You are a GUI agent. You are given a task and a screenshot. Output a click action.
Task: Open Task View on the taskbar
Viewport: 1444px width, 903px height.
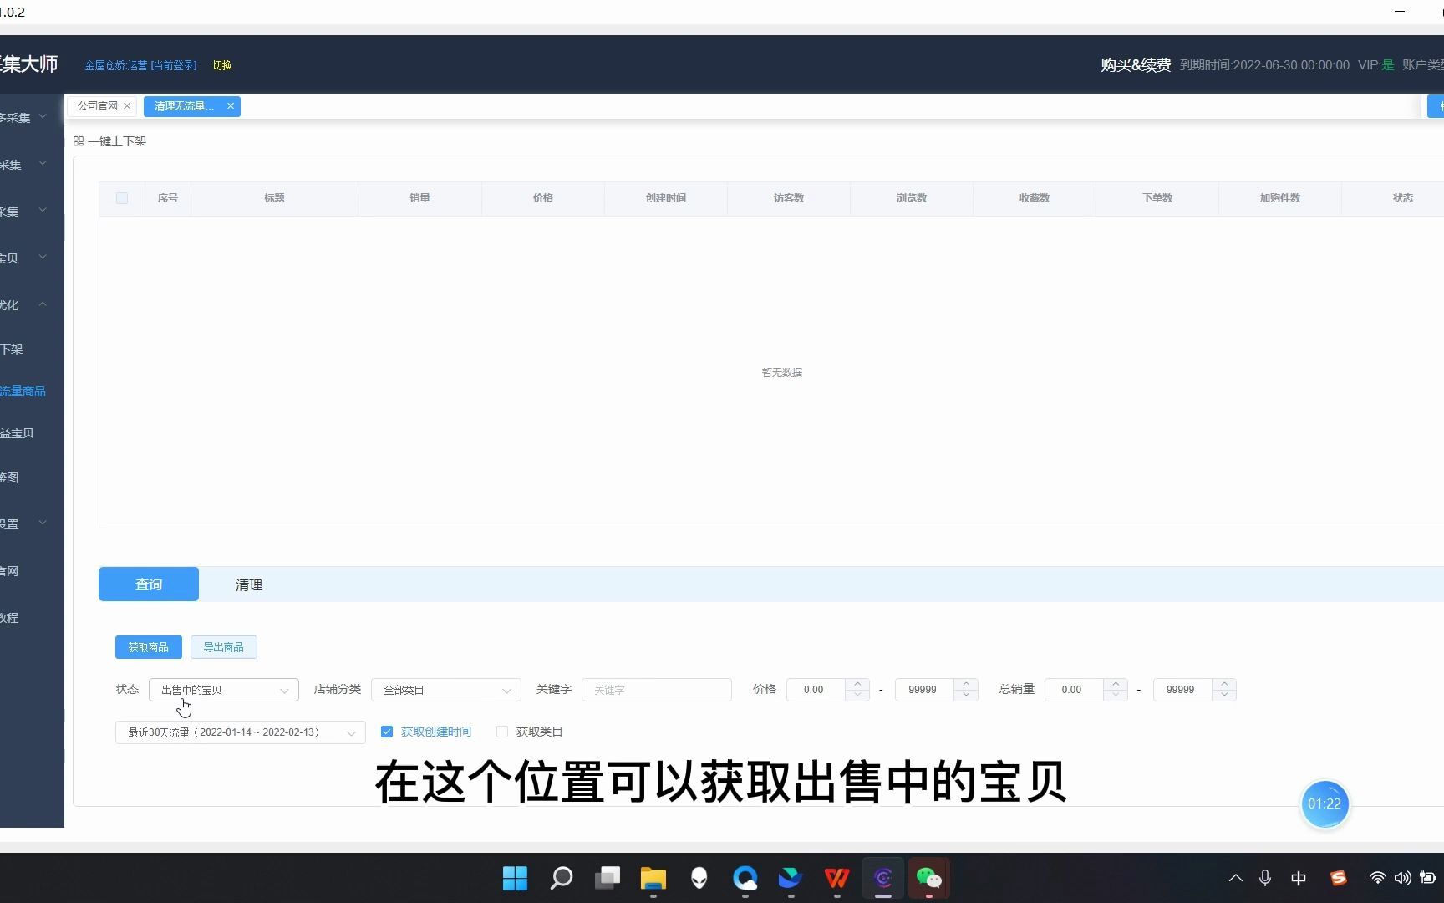click(x=608, y=878)
